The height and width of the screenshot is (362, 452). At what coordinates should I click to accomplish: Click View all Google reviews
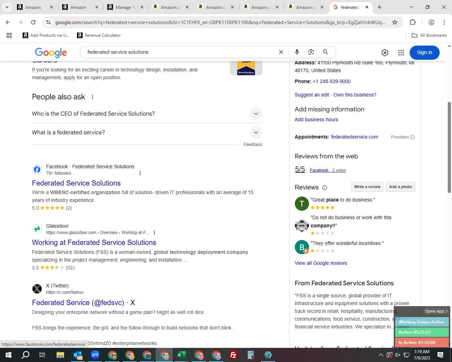(321, 263)
